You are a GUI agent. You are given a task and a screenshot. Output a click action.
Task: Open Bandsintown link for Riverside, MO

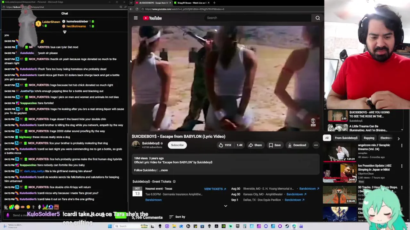(x=309, y=189)
